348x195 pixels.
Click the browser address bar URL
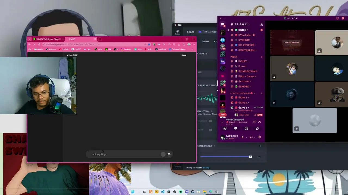point(73,44)
